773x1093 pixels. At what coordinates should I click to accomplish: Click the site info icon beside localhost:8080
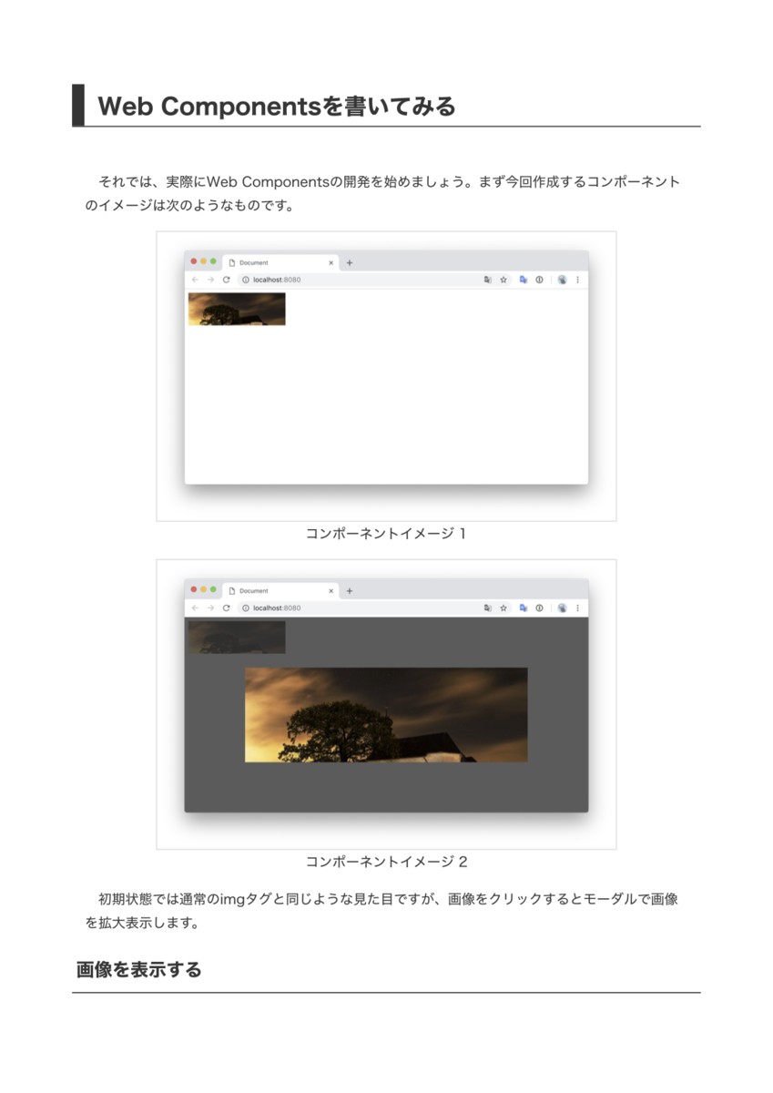pos(245,280)
